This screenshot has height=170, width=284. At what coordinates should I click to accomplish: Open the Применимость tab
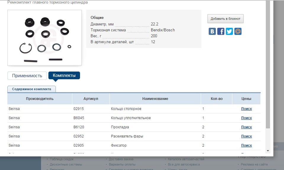pyautogui.click(x=27, y=76)
